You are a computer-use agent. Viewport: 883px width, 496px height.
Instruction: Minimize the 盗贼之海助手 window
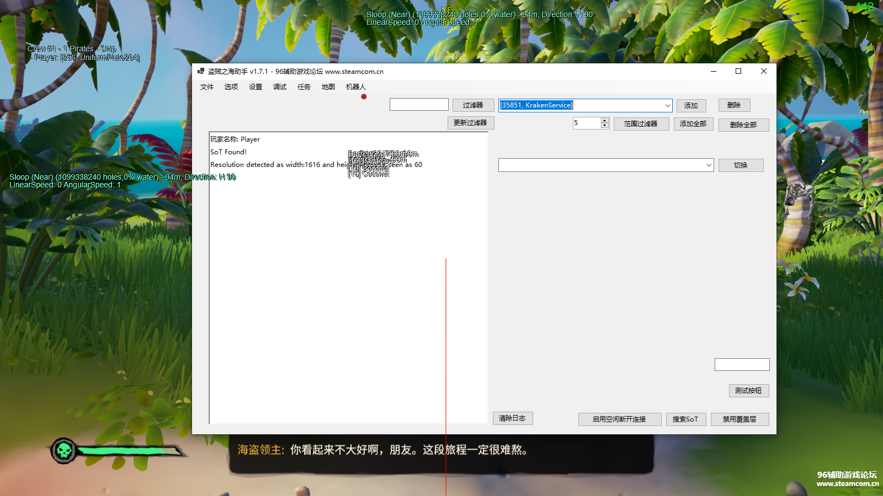[714, 71]
